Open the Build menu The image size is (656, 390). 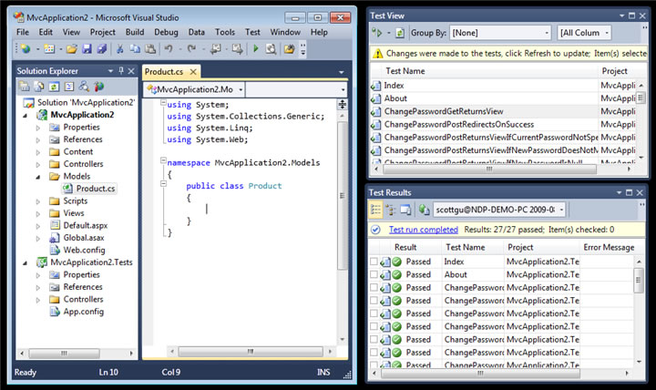coord(135,32)
